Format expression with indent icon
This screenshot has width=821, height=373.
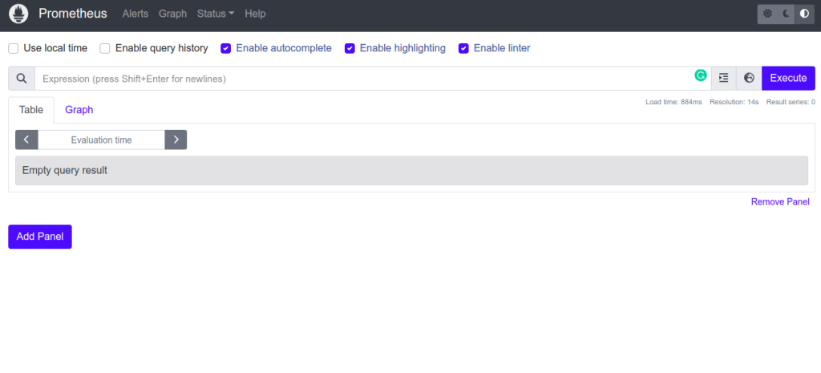tap(724, 78)
